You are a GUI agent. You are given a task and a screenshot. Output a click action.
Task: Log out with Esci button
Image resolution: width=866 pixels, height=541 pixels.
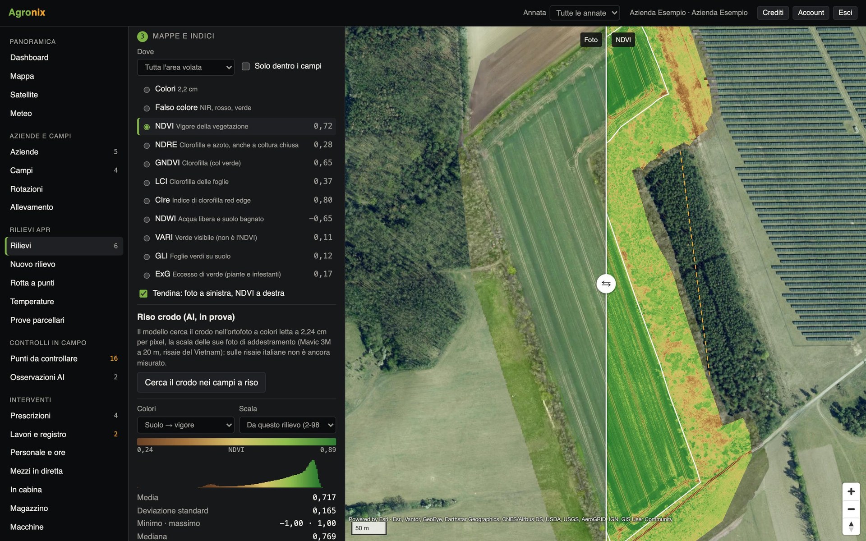(845, 13)
